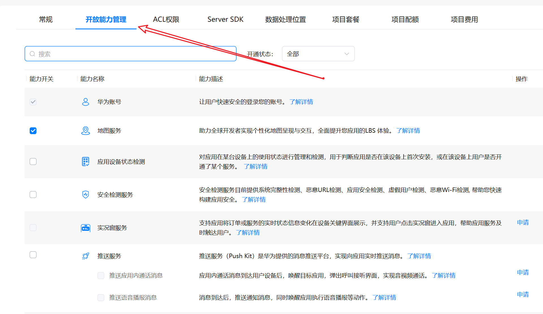Open the Server SDK tab
This screenshot has width=543, height=314.
point(225,19)
